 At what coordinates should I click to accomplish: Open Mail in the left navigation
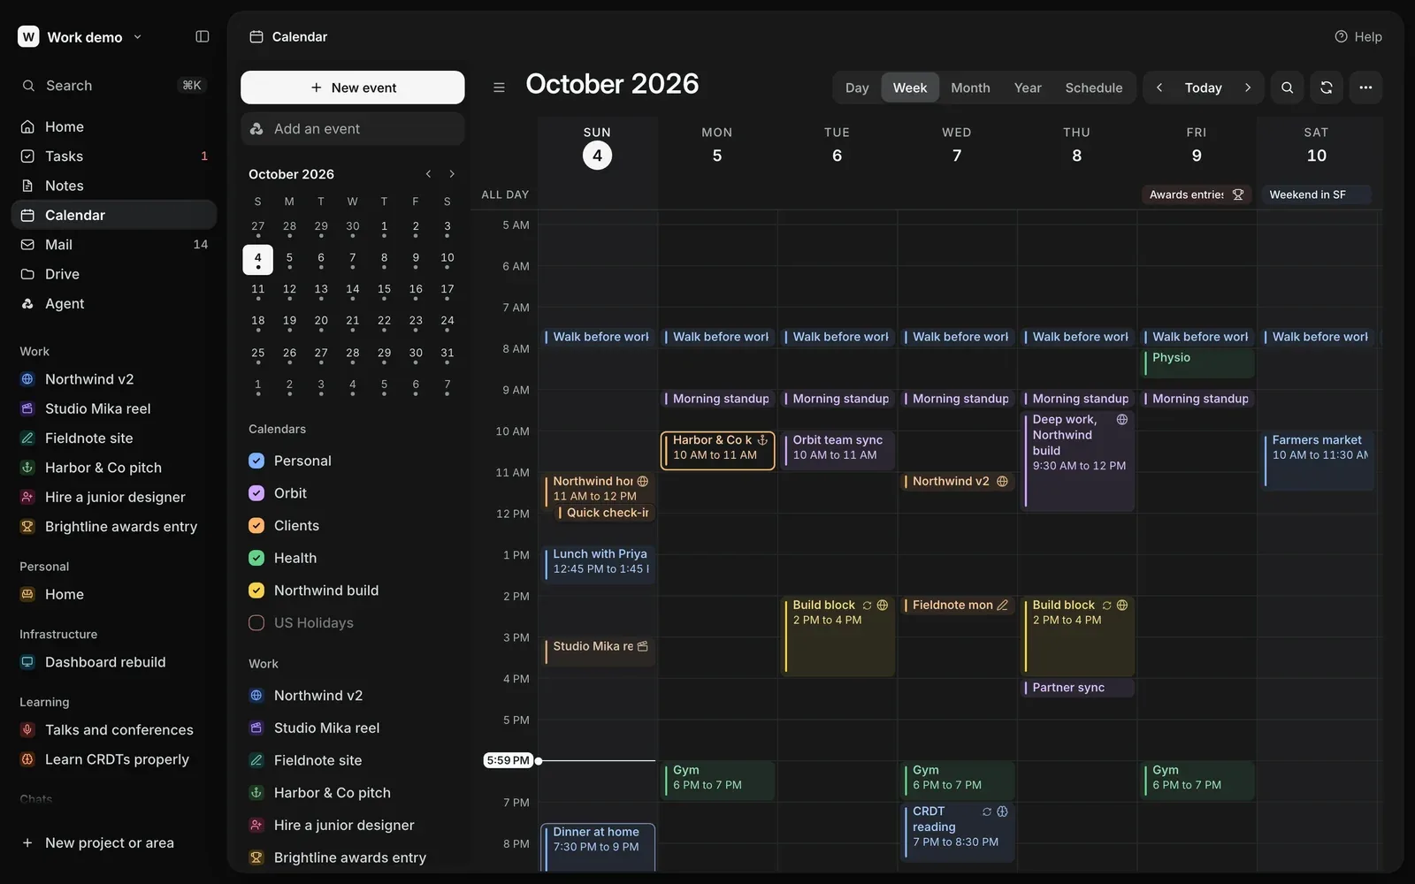pos(114,244)
